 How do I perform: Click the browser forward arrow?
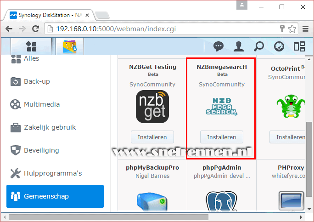pyautogui.click(x=22, y=29)
